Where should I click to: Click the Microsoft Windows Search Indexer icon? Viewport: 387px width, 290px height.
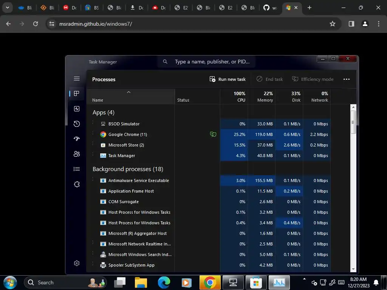coord(103,255)
